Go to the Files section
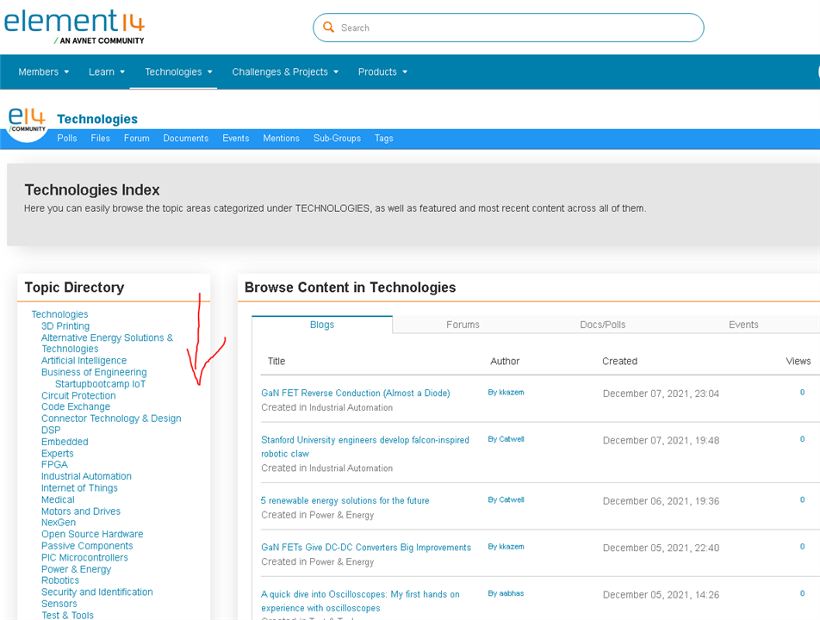820x620 pixels. pos(101,138)
